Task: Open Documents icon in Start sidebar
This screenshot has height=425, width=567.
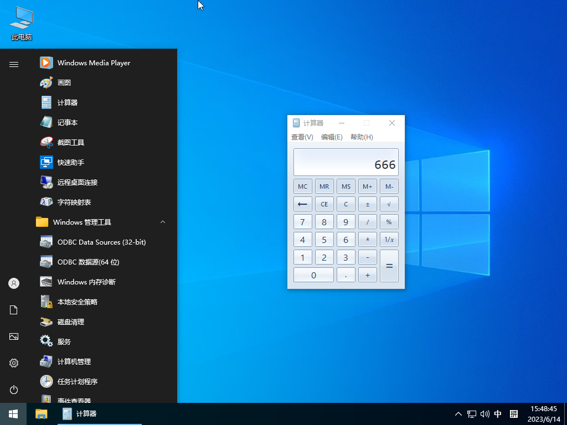Action: [14, 310]
